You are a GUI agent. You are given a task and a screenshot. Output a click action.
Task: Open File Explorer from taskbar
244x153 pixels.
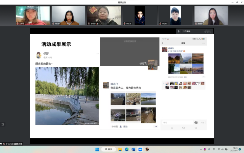120,149
